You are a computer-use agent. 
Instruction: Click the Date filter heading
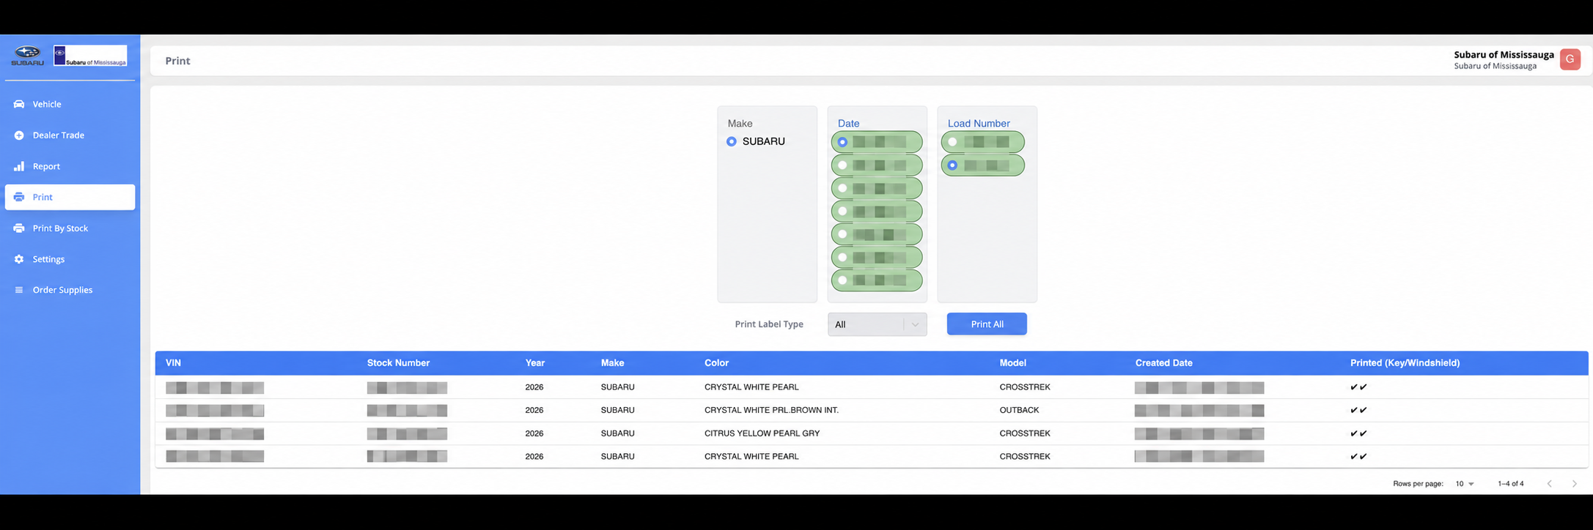(848, 124)
